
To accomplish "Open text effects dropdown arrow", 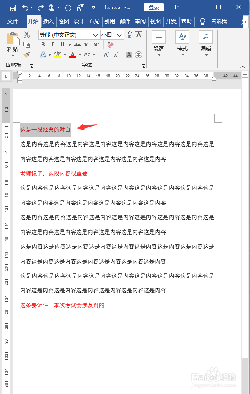I will (49, 55).
